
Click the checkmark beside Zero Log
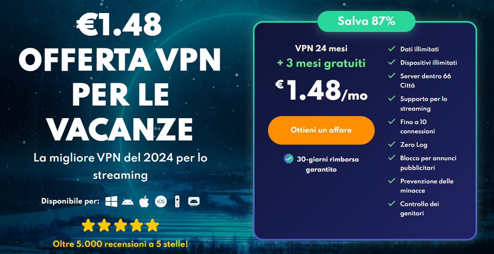[392, 145]
